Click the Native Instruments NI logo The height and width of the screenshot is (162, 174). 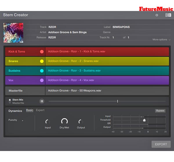(168, 15)
